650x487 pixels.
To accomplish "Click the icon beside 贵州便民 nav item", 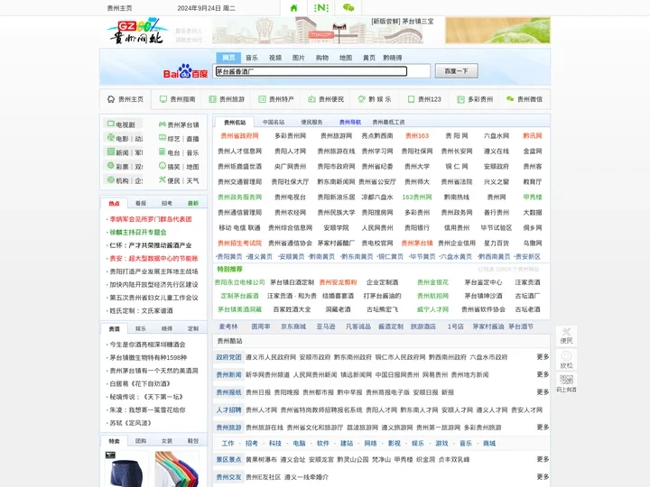I will [x=311, y=99].
